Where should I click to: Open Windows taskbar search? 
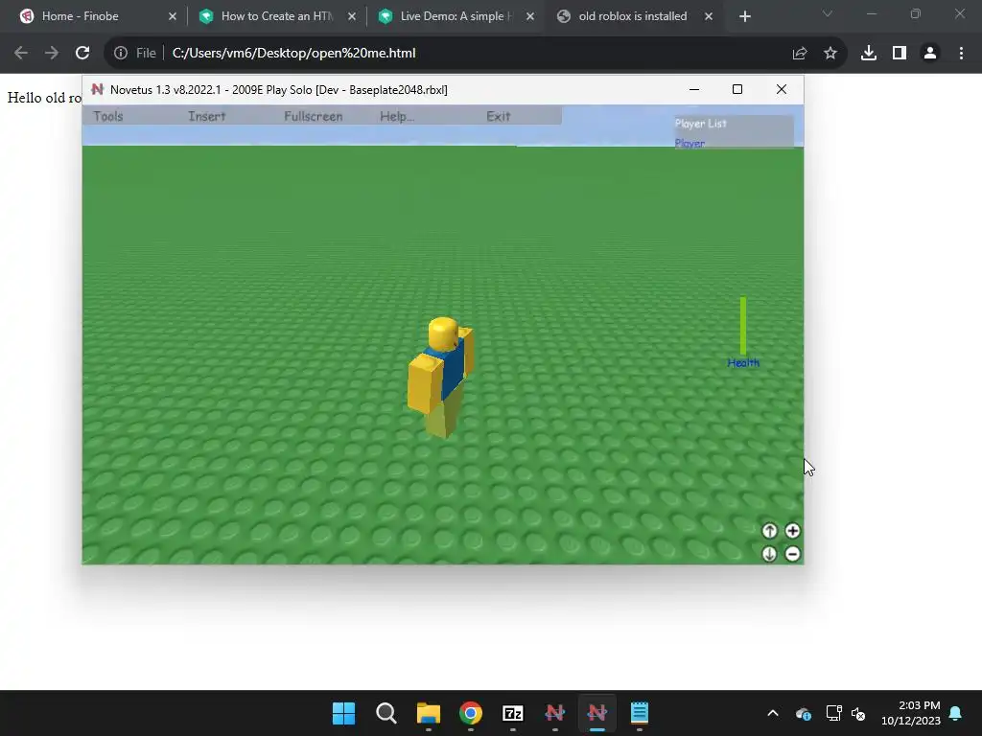386,713
